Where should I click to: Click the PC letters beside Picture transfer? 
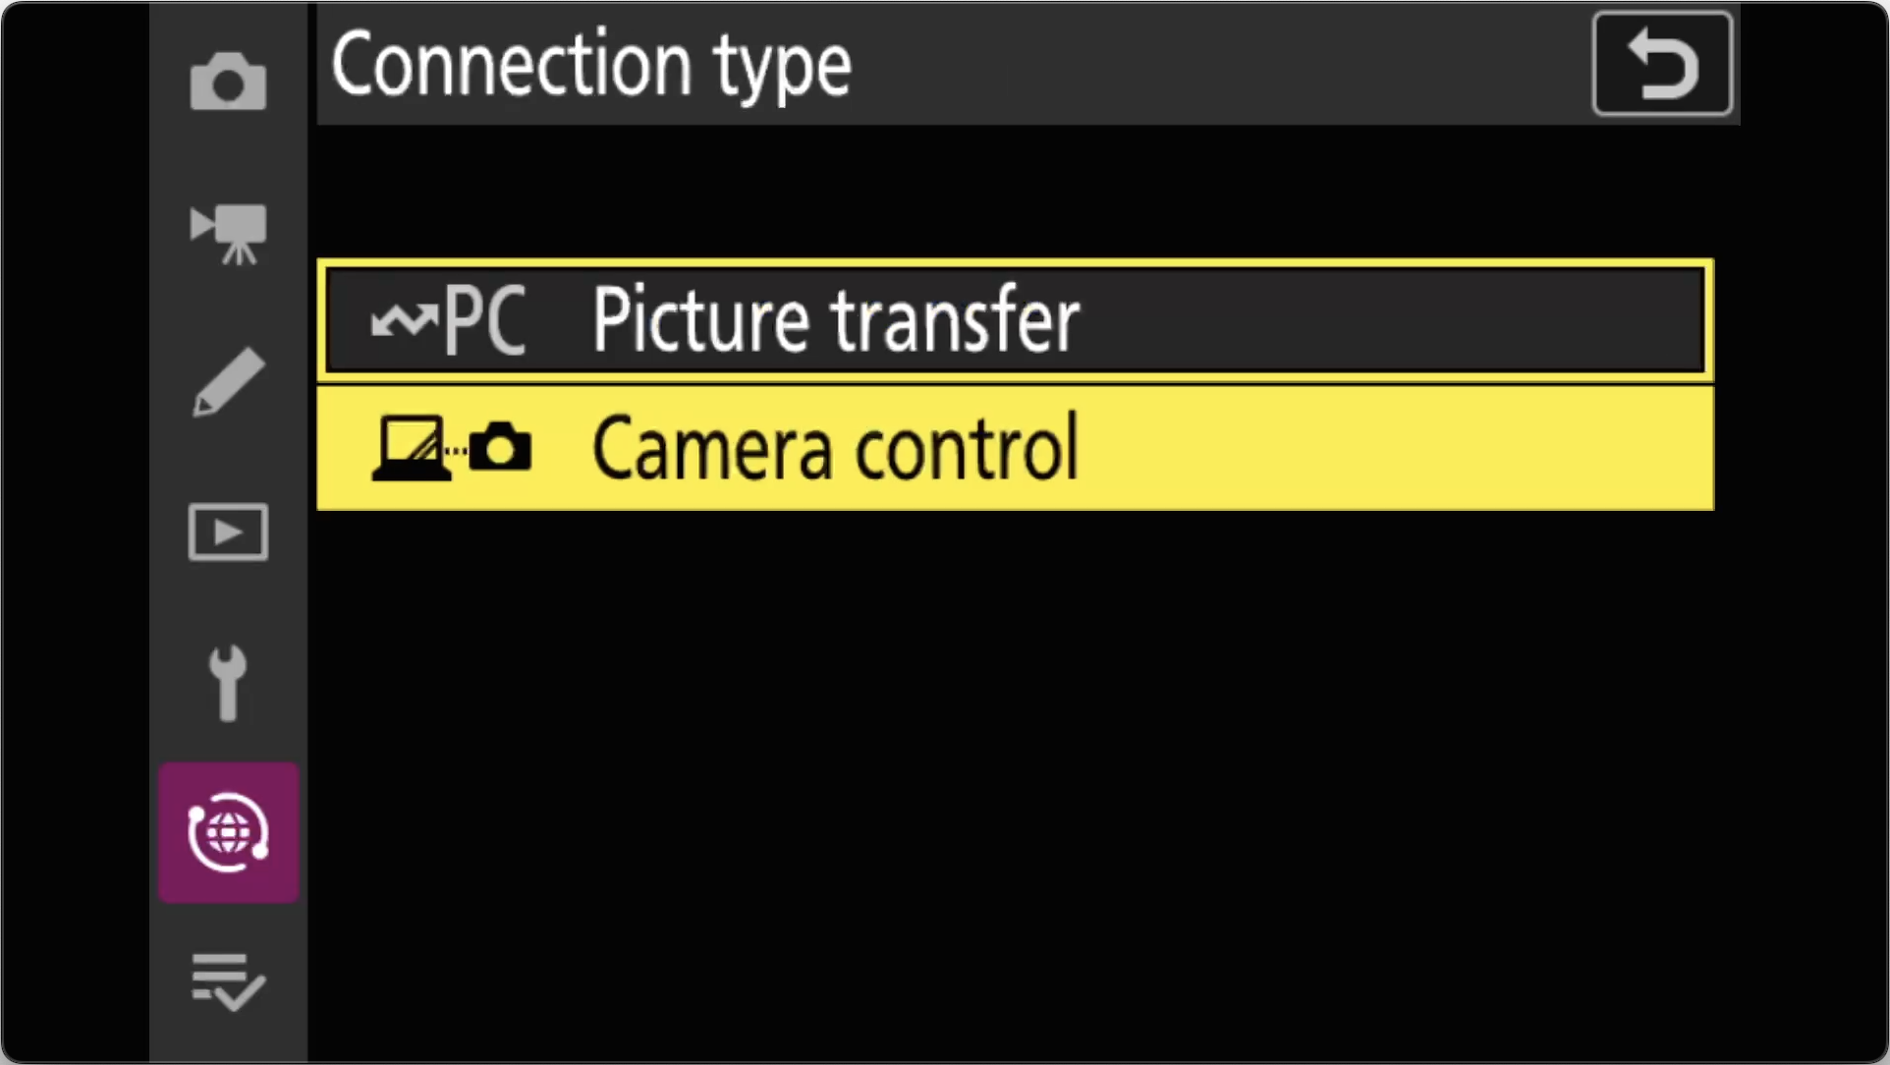[x=485, y=320]
